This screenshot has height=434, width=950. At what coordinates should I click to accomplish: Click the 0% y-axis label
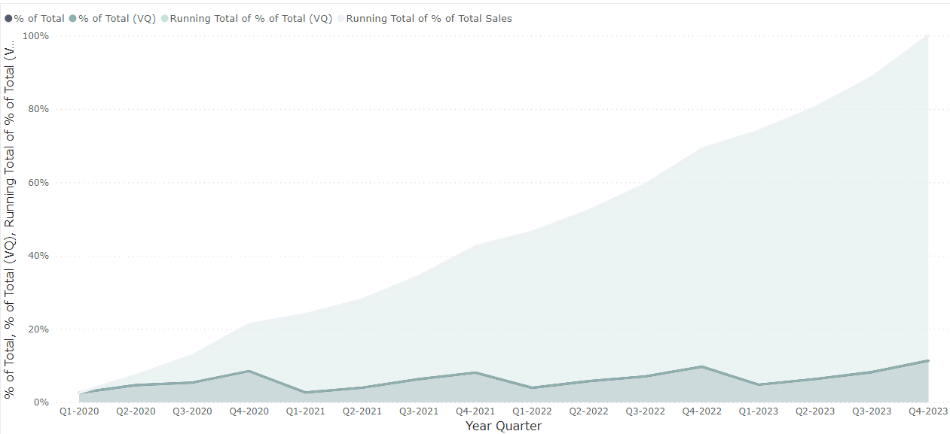coord(42,402)
